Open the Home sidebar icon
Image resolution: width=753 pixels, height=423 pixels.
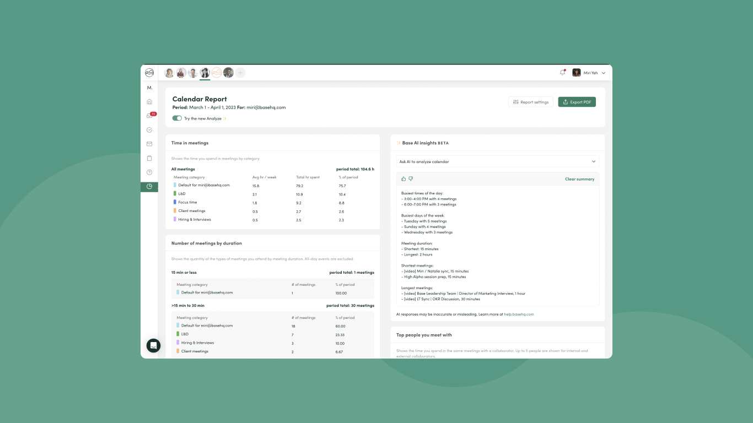149,101
